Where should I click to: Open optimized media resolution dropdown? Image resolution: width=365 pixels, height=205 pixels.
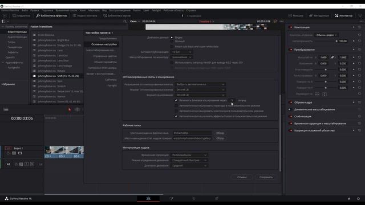(x=200, y=84)
